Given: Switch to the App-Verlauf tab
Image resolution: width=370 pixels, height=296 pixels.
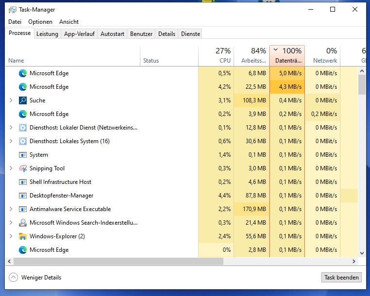Looking at the screenshot, I should click(79, 34).
